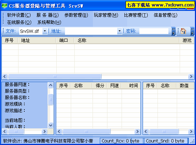Expand the 文件 SrvSW.slf dropdown

pyautogui.click(x=45, y=31)
